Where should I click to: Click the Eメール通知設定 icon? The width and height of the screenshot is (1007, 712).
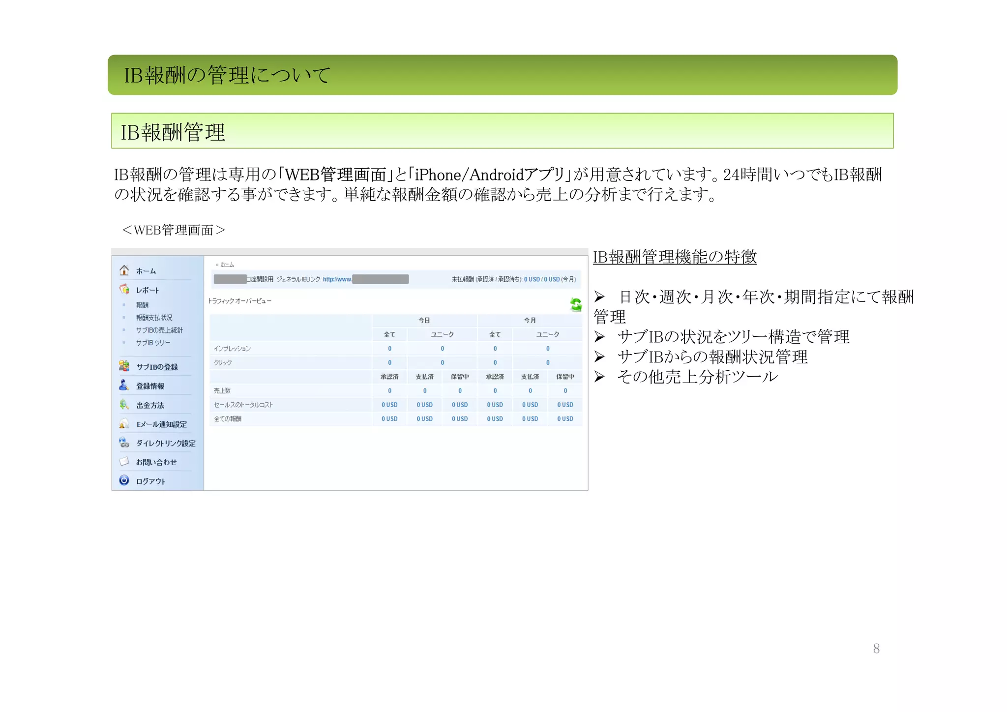pyautogui.click(x=124, y=423)
